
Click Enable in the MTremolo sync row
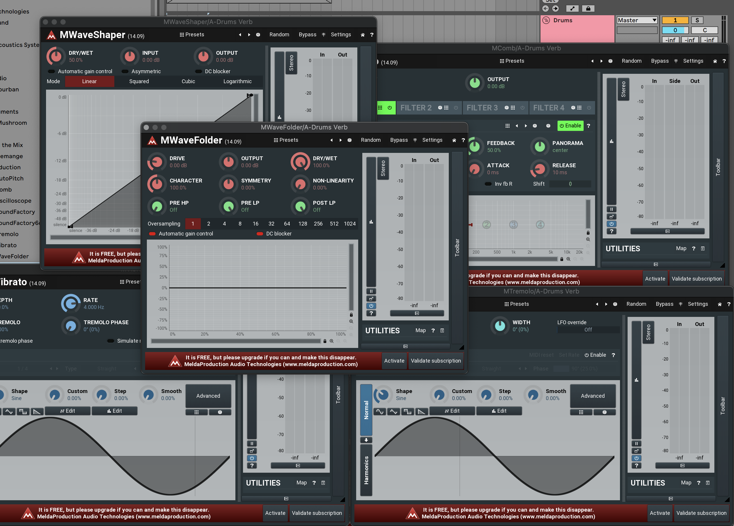pos(595,355)
